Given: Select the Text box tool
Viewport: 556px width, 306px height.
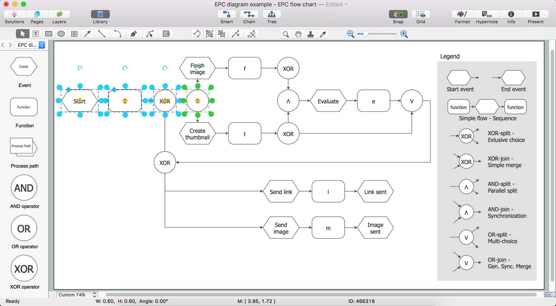Looking at the screenshot, I should point(36,34).
